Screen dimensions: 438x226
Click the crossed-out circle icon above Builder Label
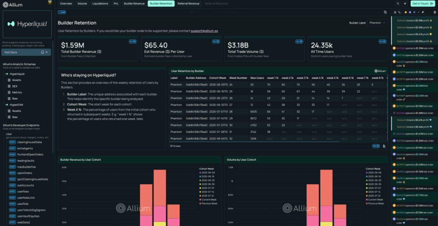pos(385,12)
